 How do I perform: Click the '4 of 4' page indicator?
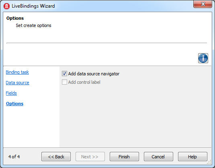tap(14, 157)
